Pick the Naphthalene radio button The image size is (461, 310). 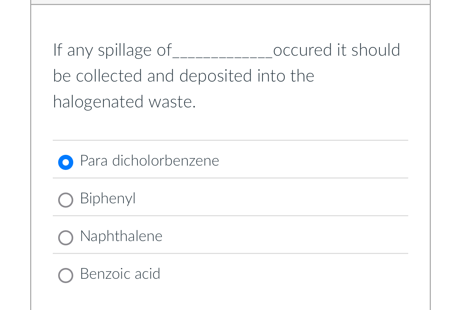(x=66, y=238)
